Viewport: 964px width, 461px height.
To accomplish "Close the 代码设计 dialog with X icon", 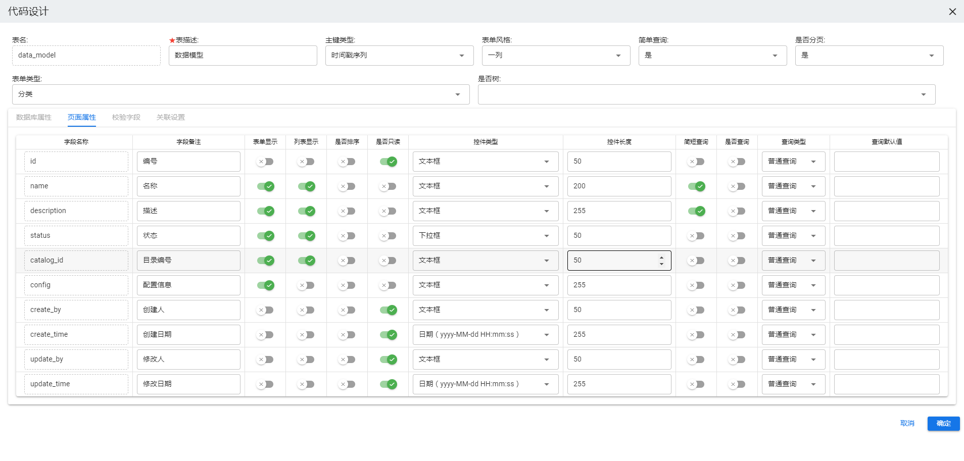I will [952, 11].
